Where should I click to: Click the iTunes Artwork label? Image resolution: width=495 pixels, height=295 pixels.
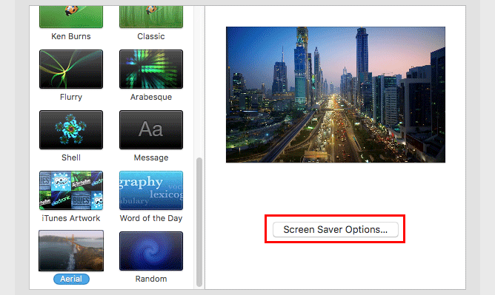click(71, 218)
